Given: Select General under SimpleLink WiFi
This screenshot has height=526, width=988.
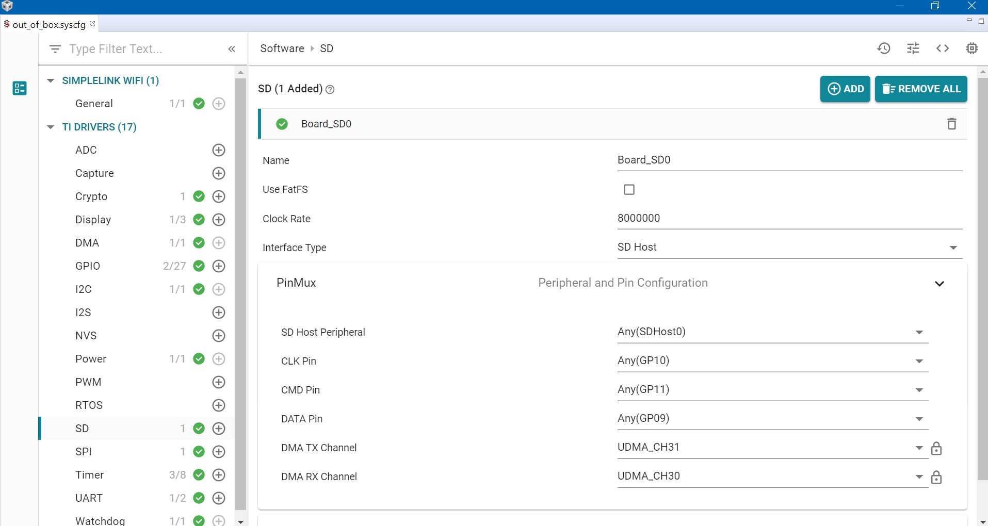Looking at the screenshot, I should click(94, 104).
